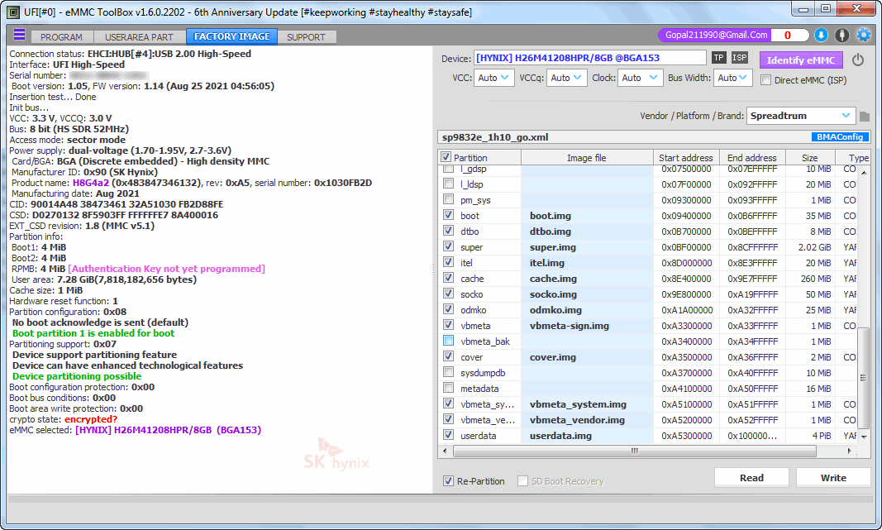Select the FACTORY IMAGE tab
Screen dimensions: 882x530
231,36
